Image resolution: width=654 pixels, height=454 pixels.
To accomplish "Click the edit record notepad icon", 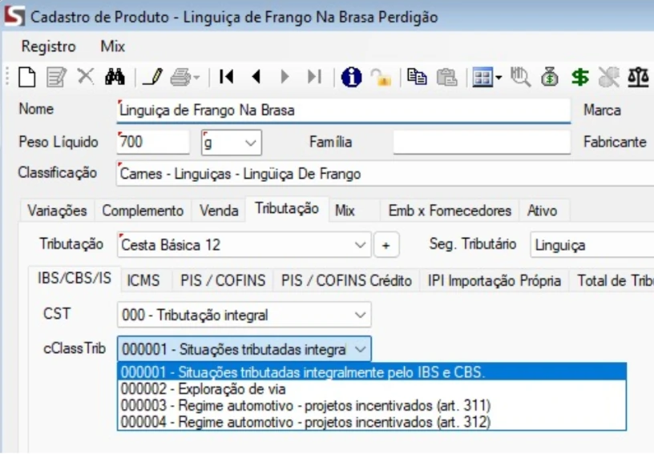I will 56,78.
